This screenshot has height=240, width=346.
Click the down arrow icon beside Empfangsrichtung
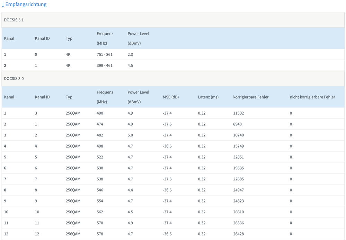tap(3, 5)
